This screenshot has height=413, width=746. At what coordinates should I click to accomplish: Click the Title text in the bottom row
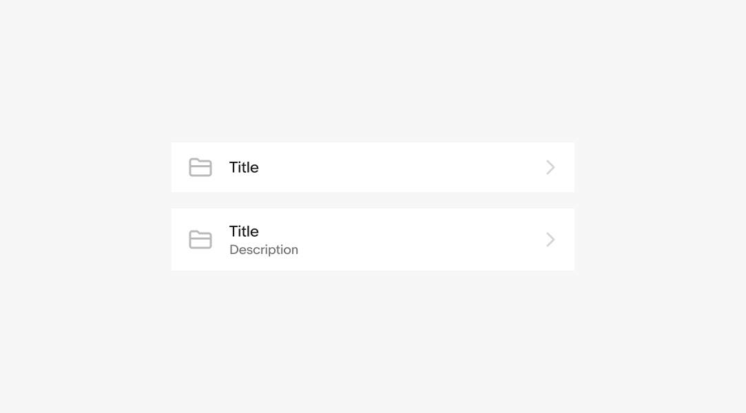244,231
